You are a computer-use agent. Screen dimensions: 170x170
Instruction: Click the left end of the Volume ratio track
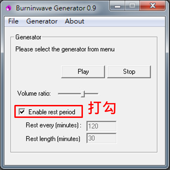59,94
